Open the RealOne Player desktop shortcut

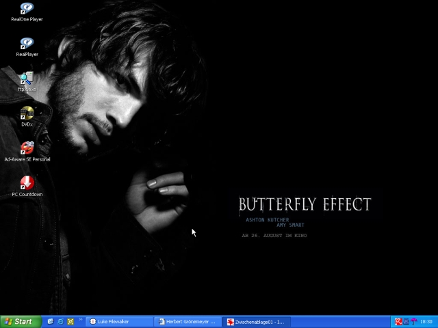[27, 10]
